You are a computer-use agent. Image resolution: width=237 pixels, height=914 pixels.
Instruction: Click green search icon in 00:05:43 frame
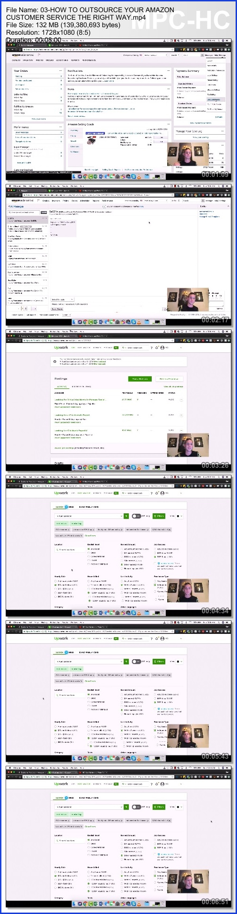pyautogui.click(x=126, y=662)
